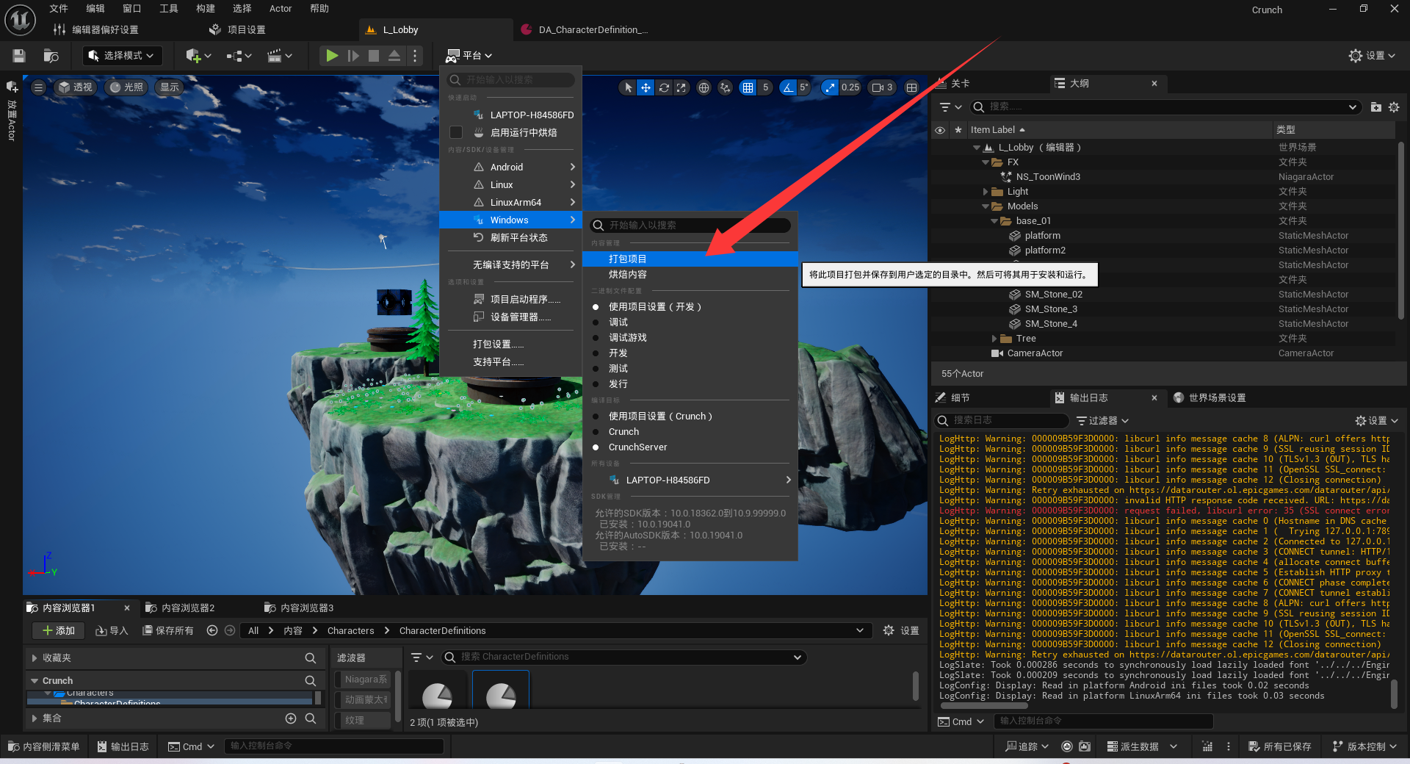Screen dimensions: 1410x764
Task: Click the green Play button in toolbar
Action: click(332, 56)
